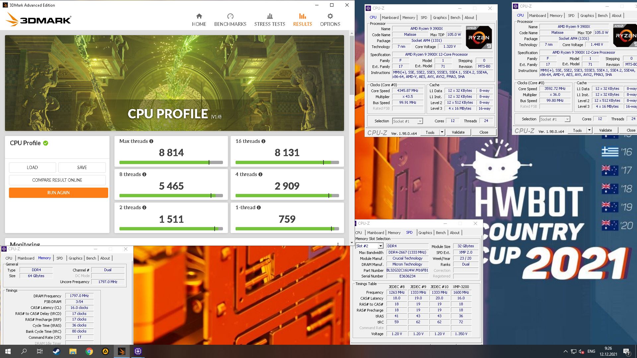
Task: Click Close button in left CPU-Z
Action: pos(484,132)
